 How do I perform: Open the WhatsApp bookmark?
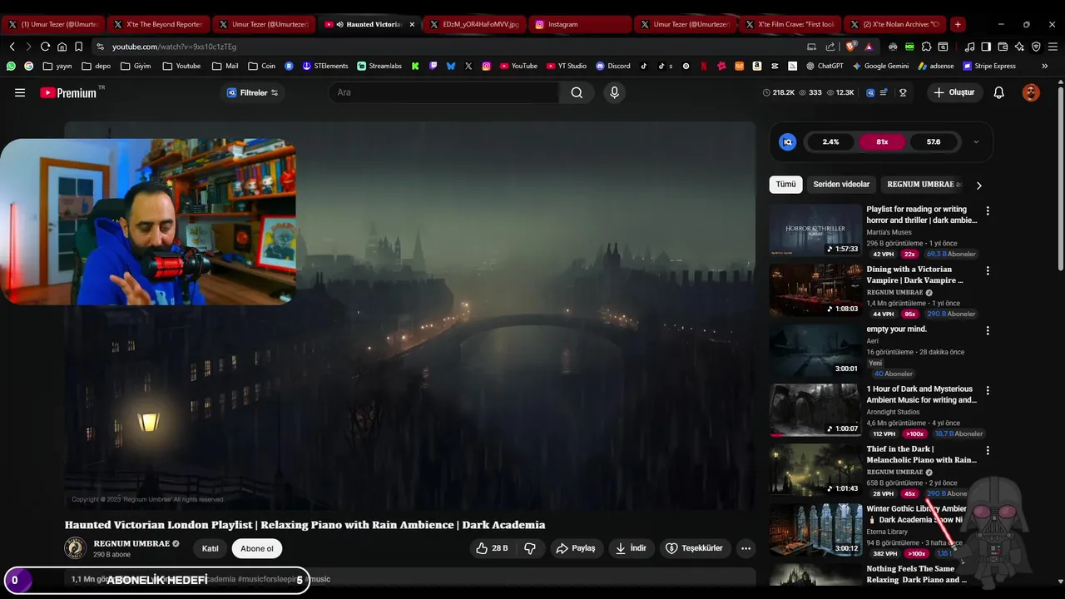pyautogui.click(x=11, y=66)
